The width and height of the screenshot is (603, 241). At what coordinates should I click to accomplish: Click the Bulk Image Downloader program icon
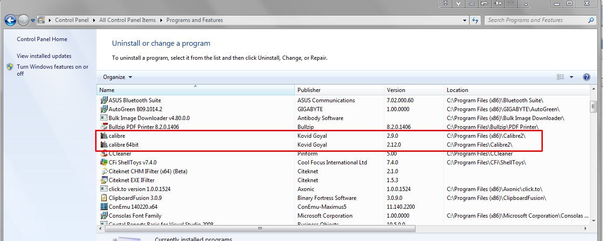(104, 118)
